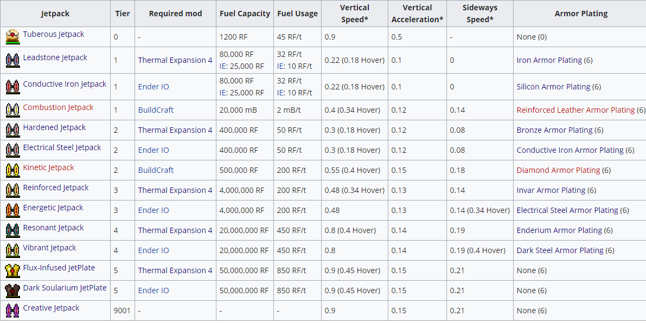Image resolution: width=646 pixels, height=323 pixels.
Task: Click the Flux-Infused JetPlate icon
Action: pos(13,270)
